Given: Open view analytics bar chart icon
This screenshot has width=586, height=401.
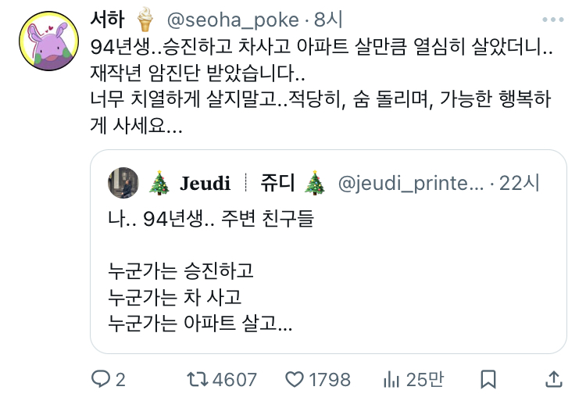Looking at the screenshot, I should click(x=391, y=379).
